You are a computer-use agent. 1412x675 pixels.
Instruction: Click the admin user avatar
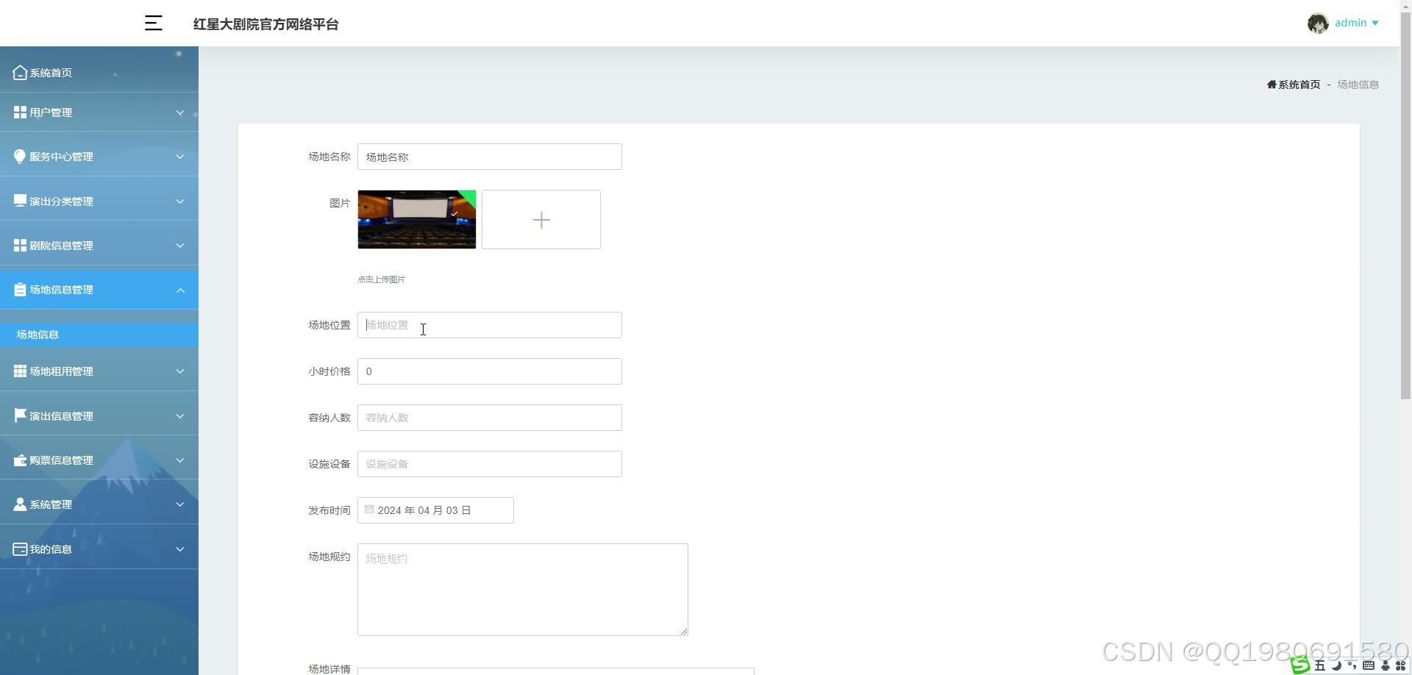pyautogui.click(x=1317, y=24)
